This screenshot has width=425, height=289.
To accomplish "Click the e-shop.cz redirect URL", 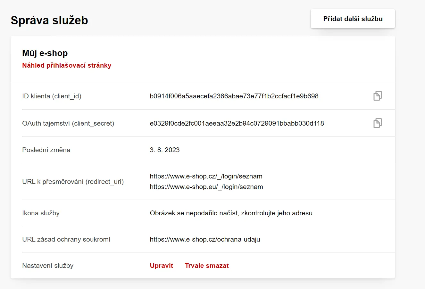I will (206, 176).
